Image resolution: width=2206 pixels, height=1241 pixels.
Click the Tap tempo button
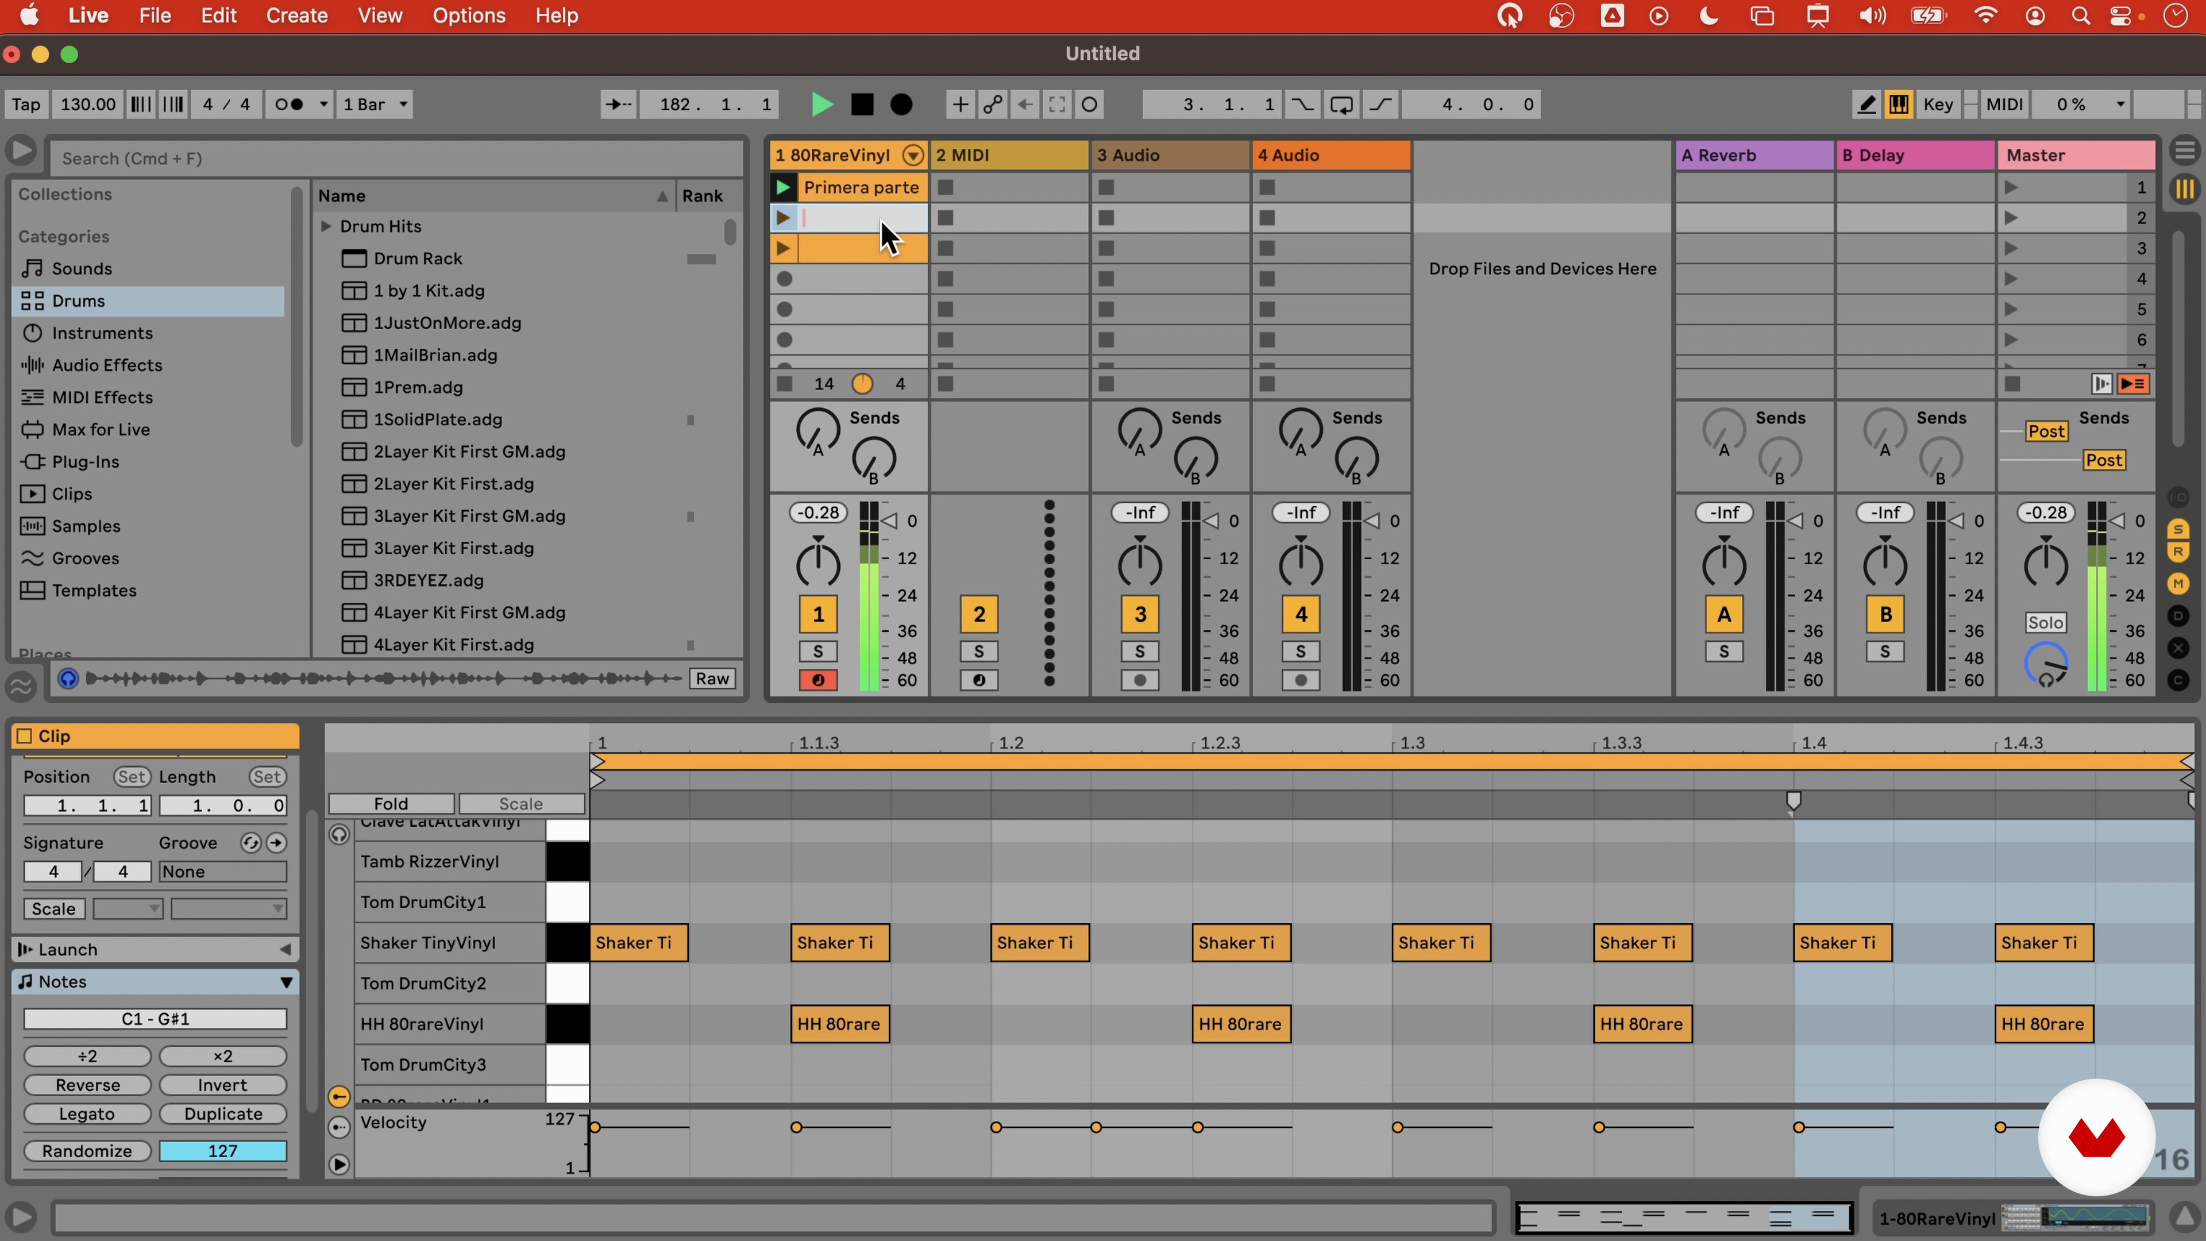click(x=26, y=105)
